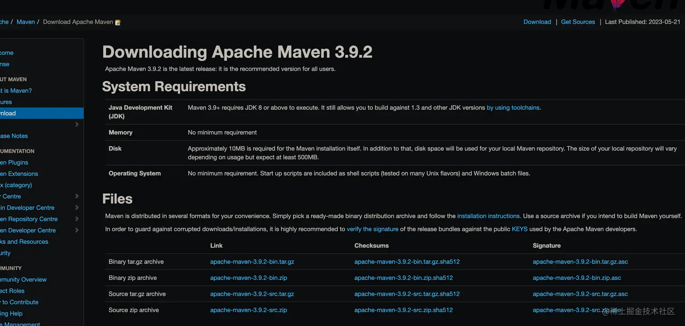The height and width of the screenshot is (326, 685).
Task: Open apache-maven-3.9.2-bin.zip.asc signature
Action: (577, 278)
